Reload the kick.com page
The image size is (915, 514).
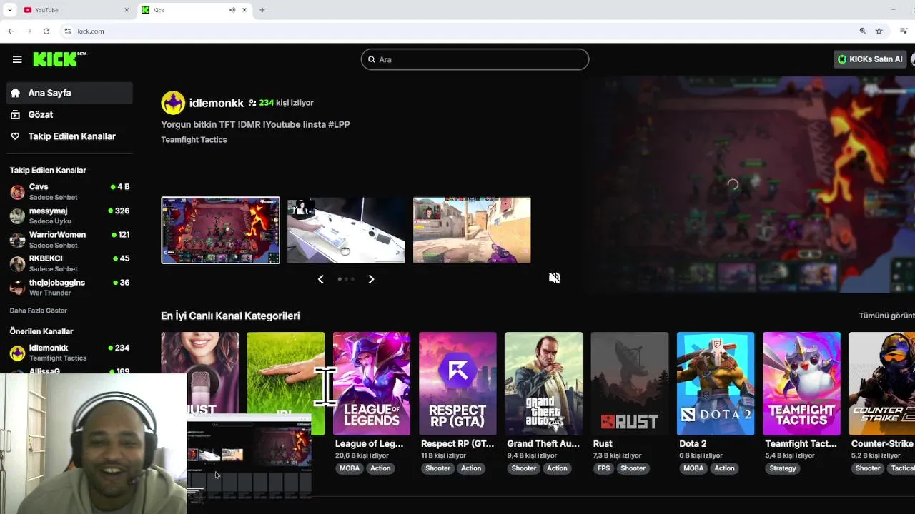pyautogui.click(x=46, y=31)
